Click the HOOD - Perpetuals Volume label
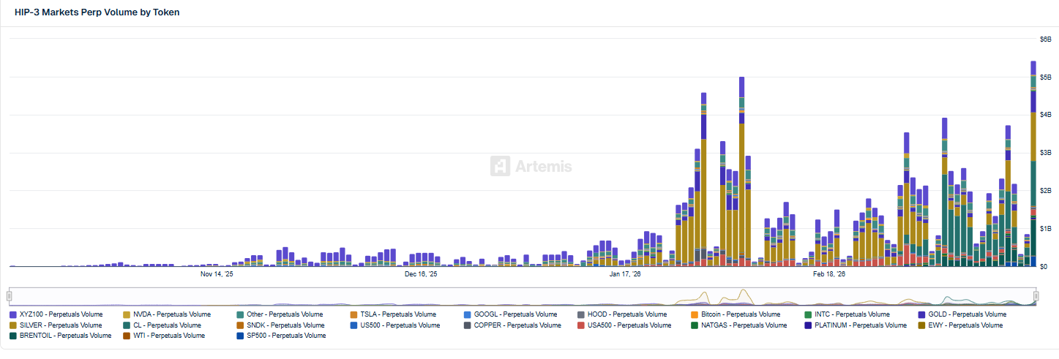This screenshot has width=1059, height=359. point(627,314)
